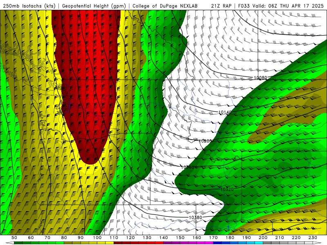The image size is (327, 245).
Task: Click the 220 knot colorbar label
Action: [x=296, y=238]
